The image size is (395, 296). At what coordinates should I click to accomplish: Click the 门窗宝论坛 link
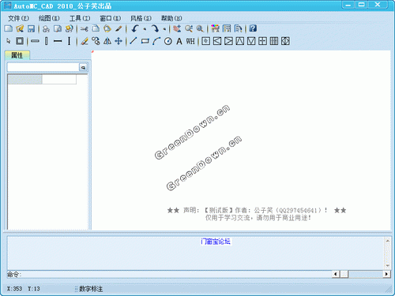coord(216,242)
